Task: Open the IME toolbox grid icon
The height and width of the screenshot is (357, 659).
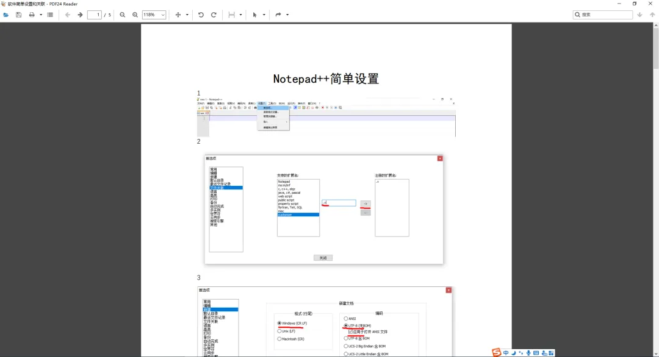Action: 551,353
